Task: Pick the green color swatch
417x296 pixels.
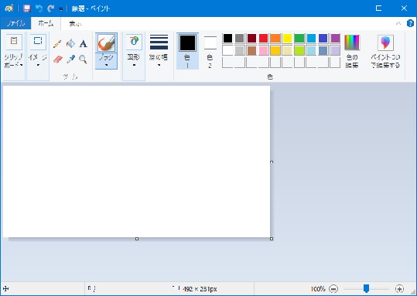Action: 299,39
